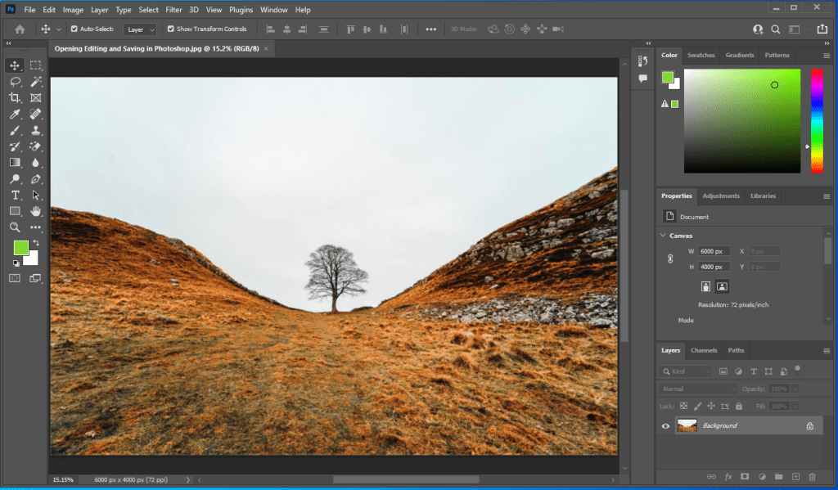Create a new layer from Layers panel

pyautogui.click(x=795, y=476)
